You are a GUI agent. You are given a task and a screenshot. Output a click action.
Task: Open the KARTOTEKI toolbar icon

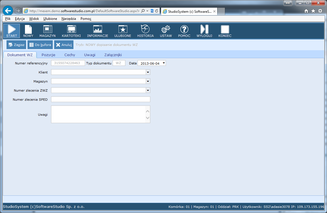(71, 31)
